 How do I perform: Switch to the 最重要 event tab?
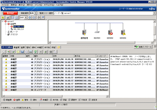click(x=16, y=47)
